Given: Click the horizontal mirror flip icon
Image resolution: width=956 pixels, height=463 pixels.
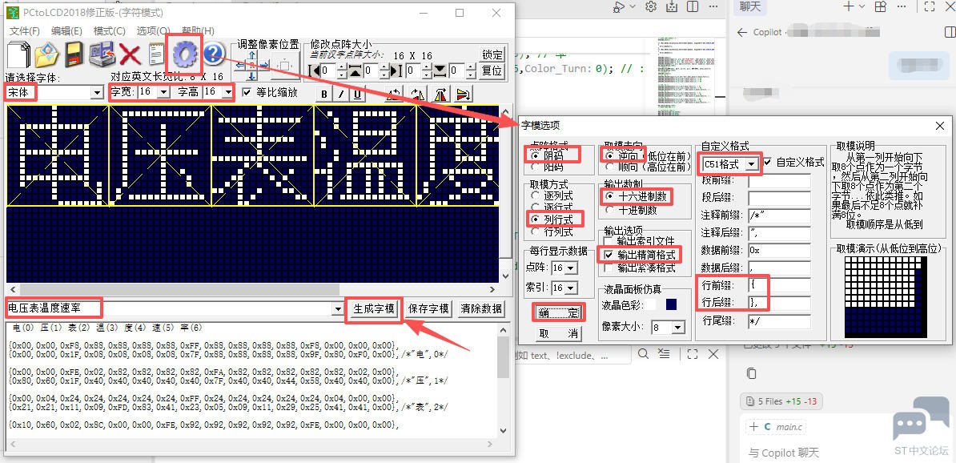Looking at the screenshot, I should pos(441,94).
